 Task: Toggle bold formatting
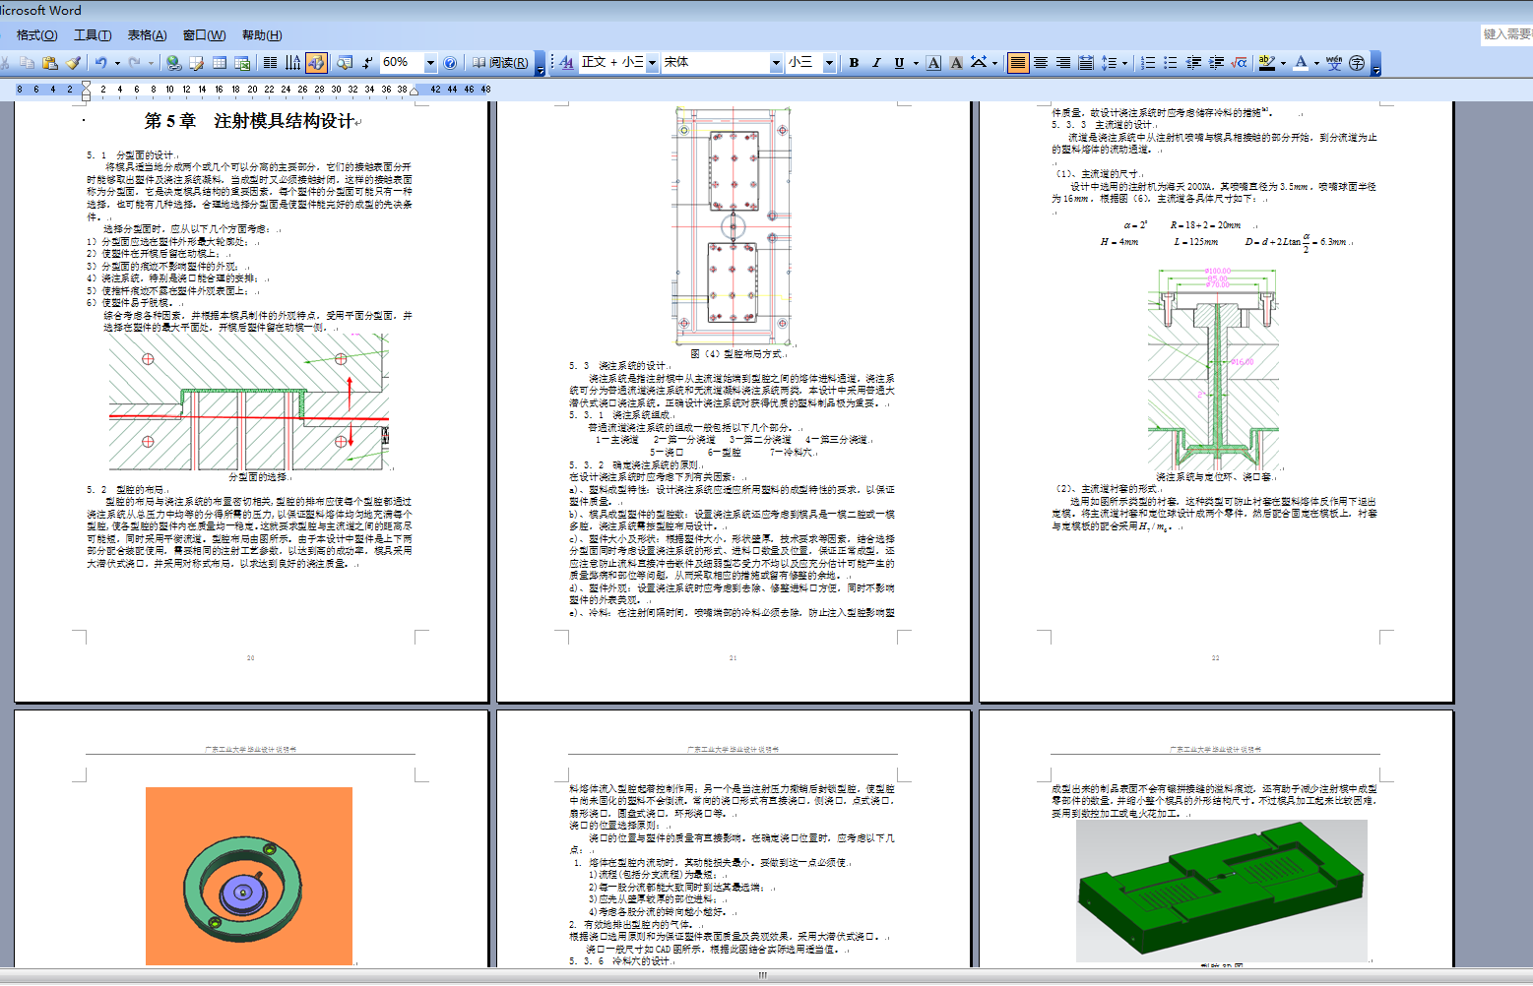854,63
